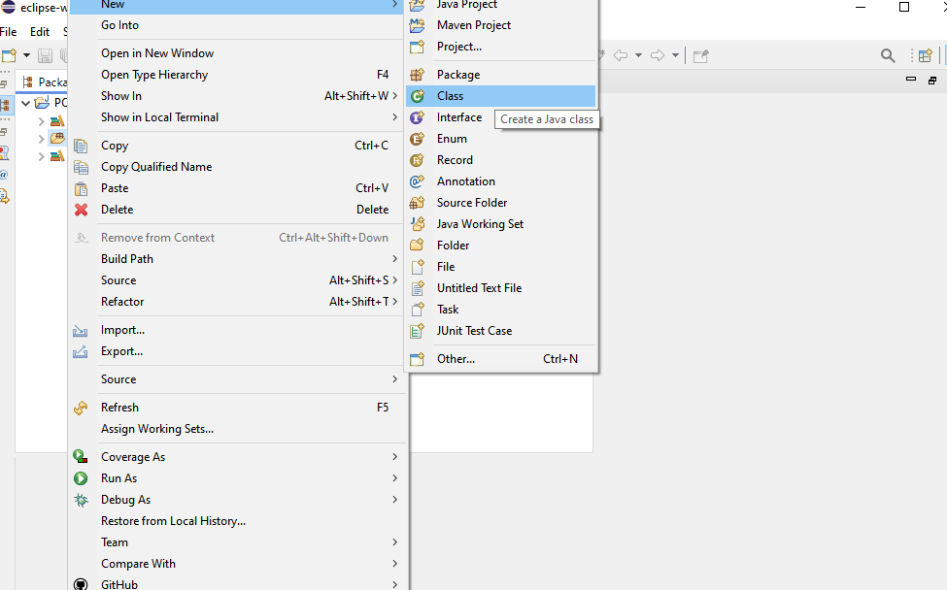Click the Paste clipboard icon

(81, 188)
